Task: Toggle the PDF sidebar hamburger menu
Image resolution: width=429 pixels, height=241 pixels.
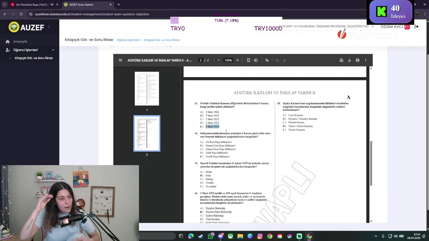Action: [x=120, y=60]
